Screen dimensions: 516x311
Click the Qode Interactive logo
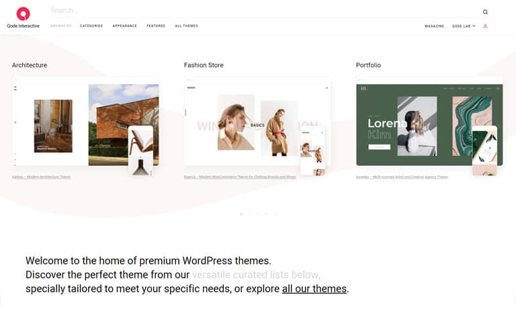pyautogui.click(x=23, y=17)
